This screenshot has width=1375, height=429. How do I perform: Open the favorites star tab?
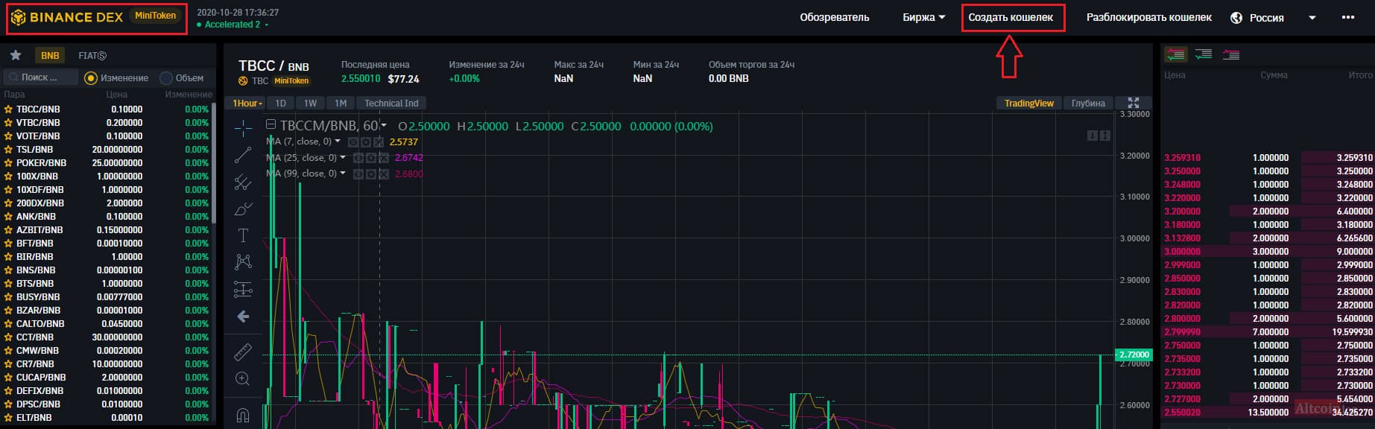16,55
